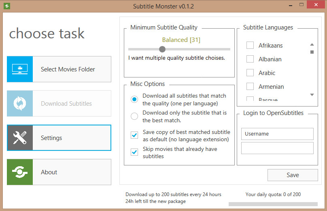Enable the Albanian language checkbox
Image resolution: width=327 pixels, height=211 pixels.
tap(250, 59)
